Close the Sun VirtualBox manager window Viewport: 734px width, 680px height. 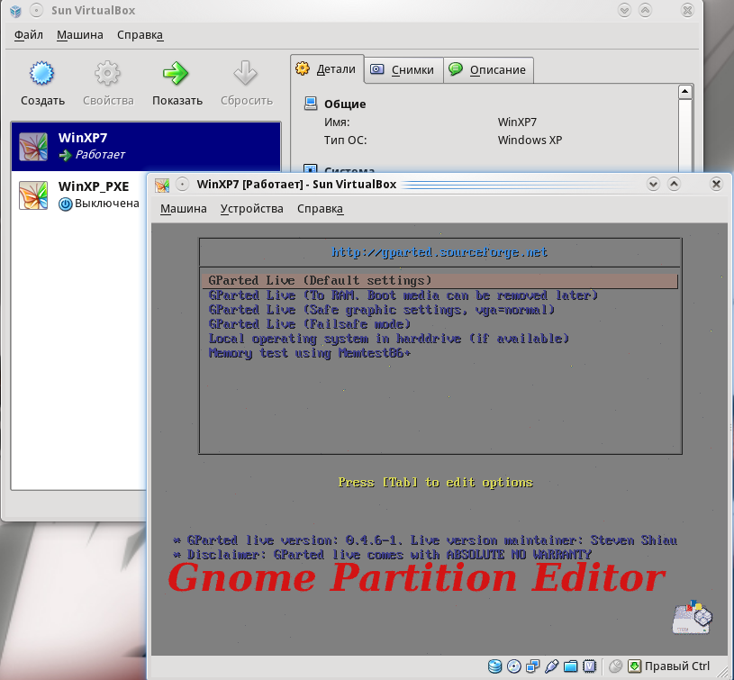coord(687,10)
